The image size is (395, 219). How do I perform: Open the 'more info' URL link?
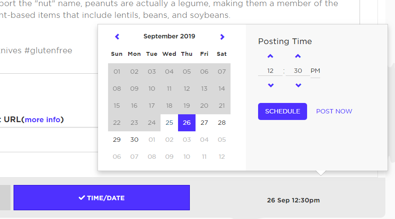(x=43, y=119)
